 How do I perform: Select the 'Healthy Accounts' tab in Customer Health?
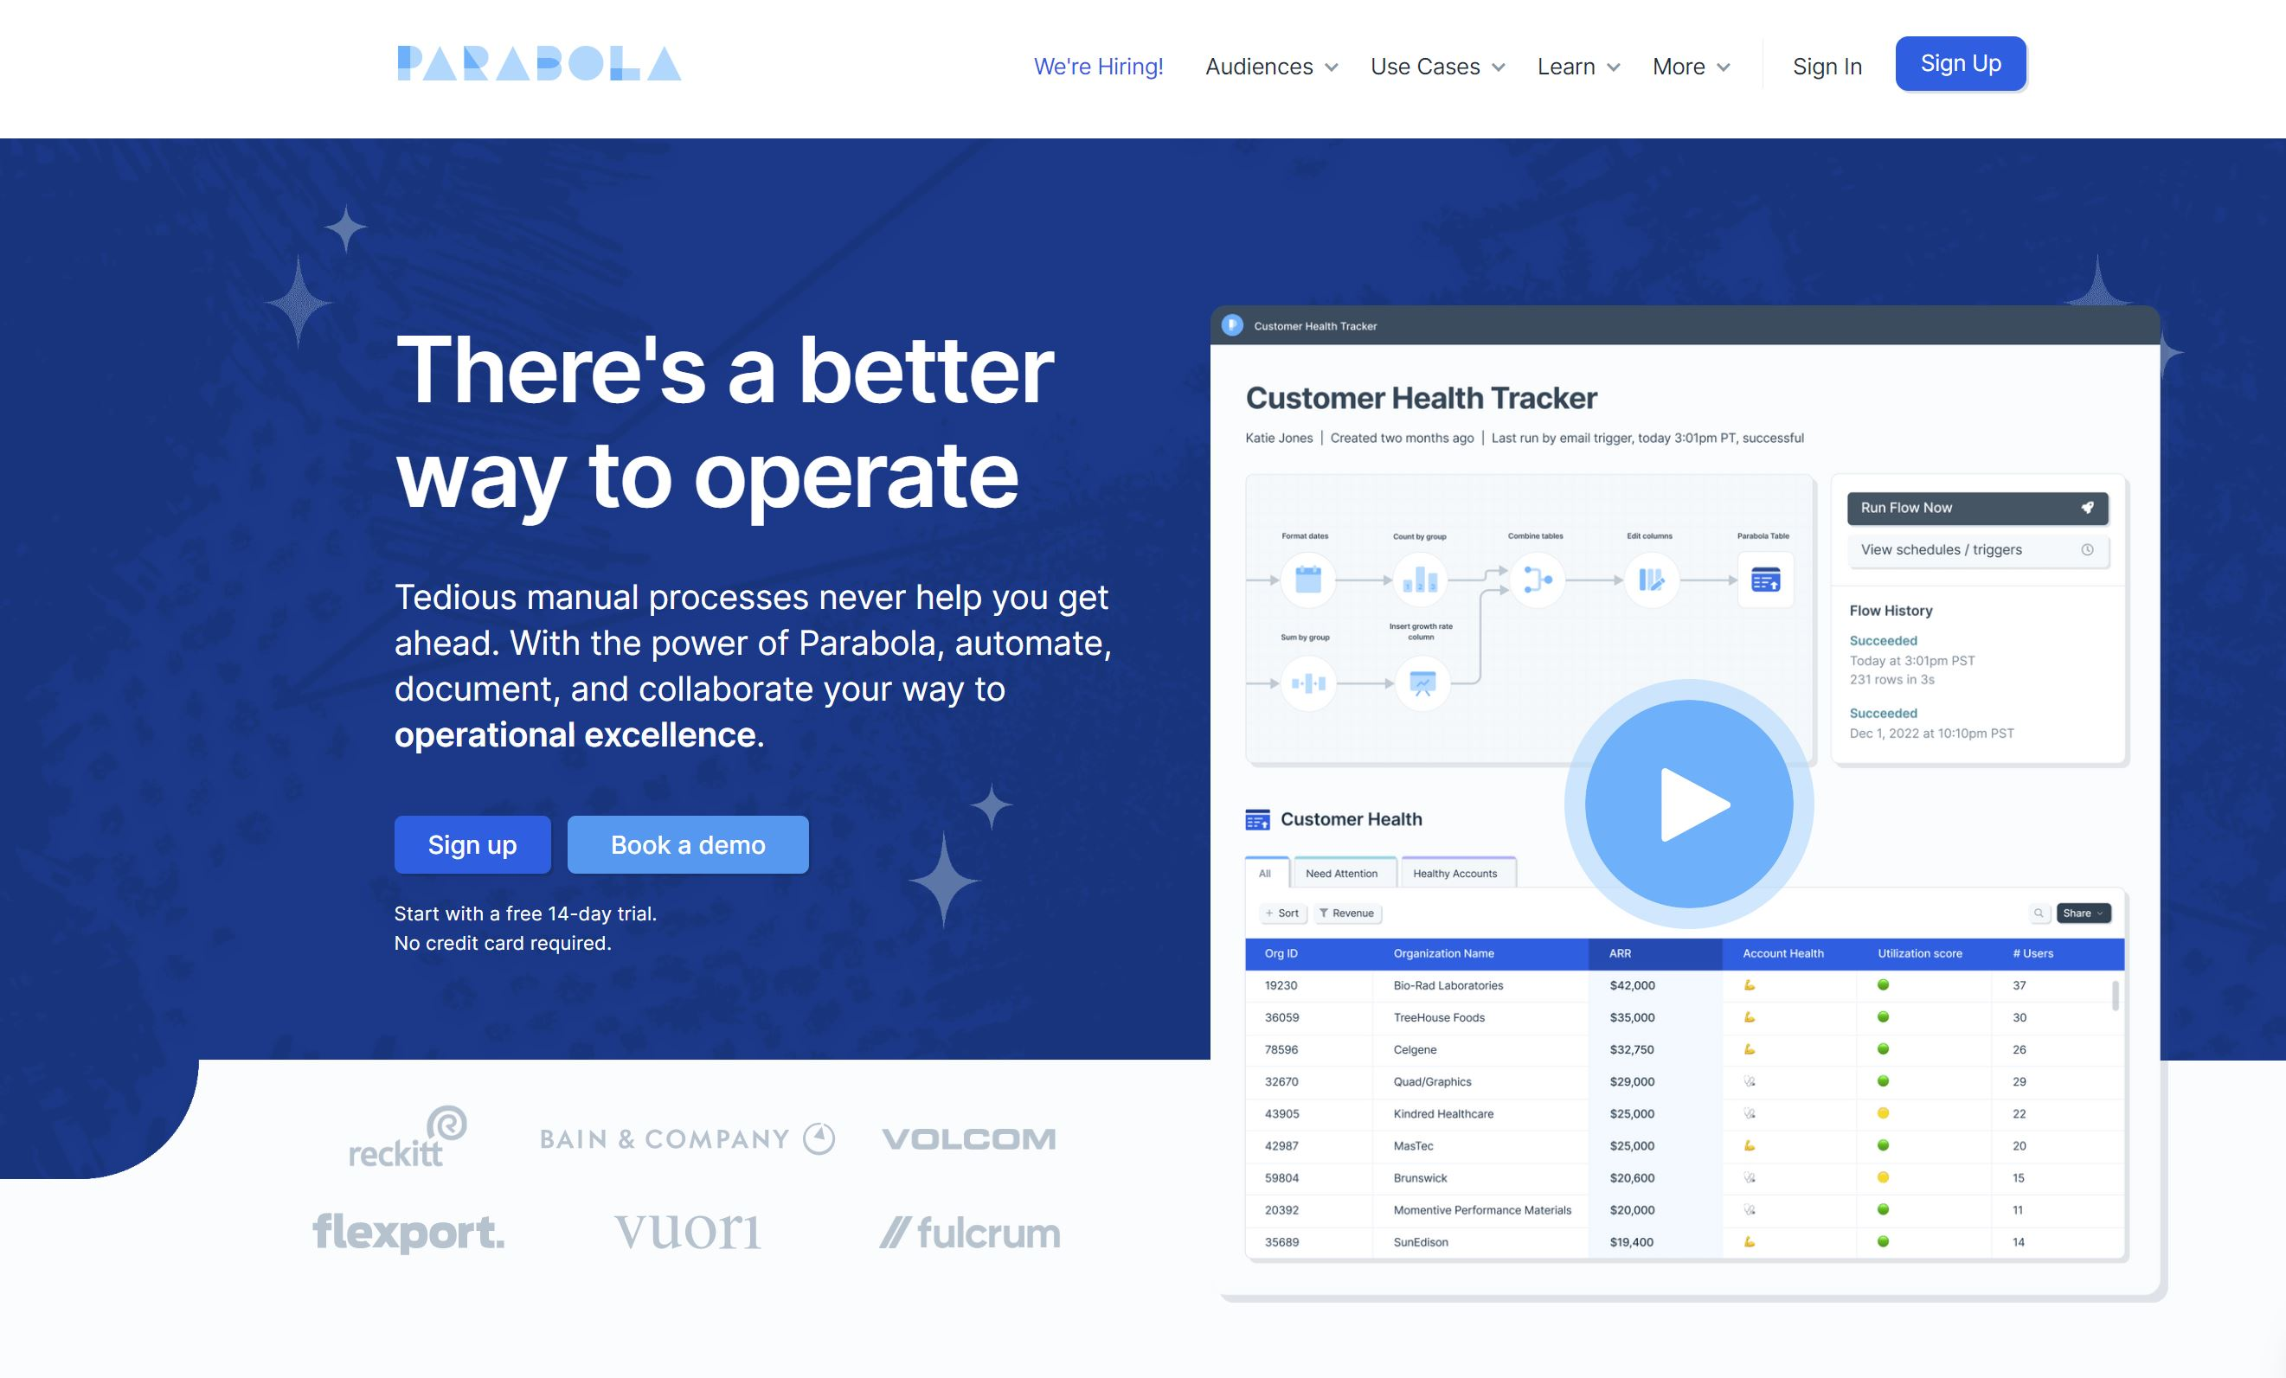[x=1454, y=874]
